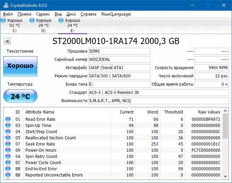Click status orb for Power Cycle Count

[x=8, y=162]
